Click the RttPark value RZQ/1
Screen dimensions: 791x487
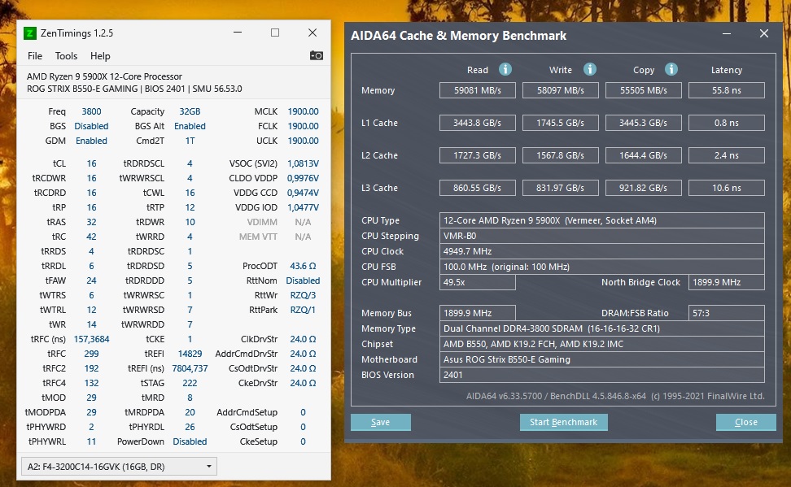(303, 310)
